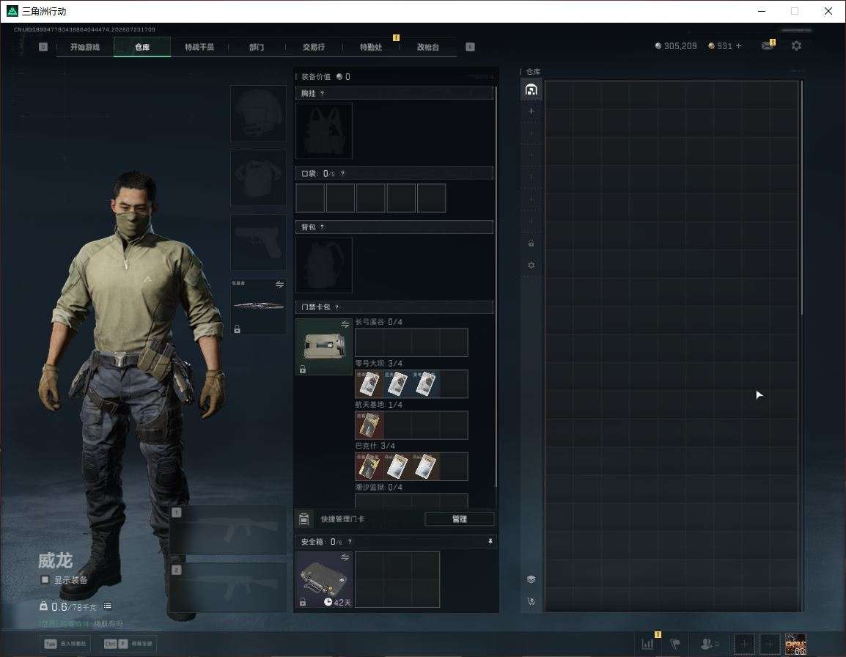
Task: Open the 交易行 tab
Action: coord(314,47)
